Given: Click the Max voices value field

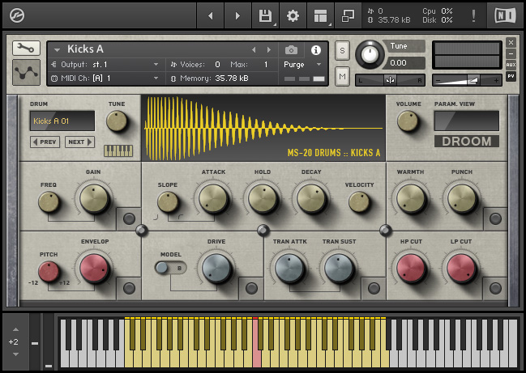Looking at the screenshot, I should tap(266, 64).
